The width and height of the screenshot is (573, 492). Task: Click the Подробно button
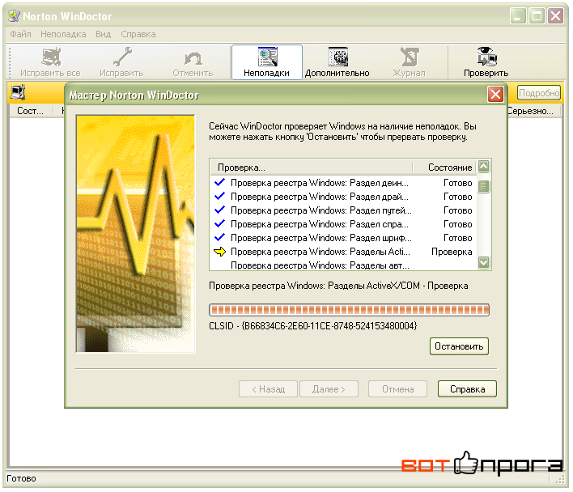(539, 93)
